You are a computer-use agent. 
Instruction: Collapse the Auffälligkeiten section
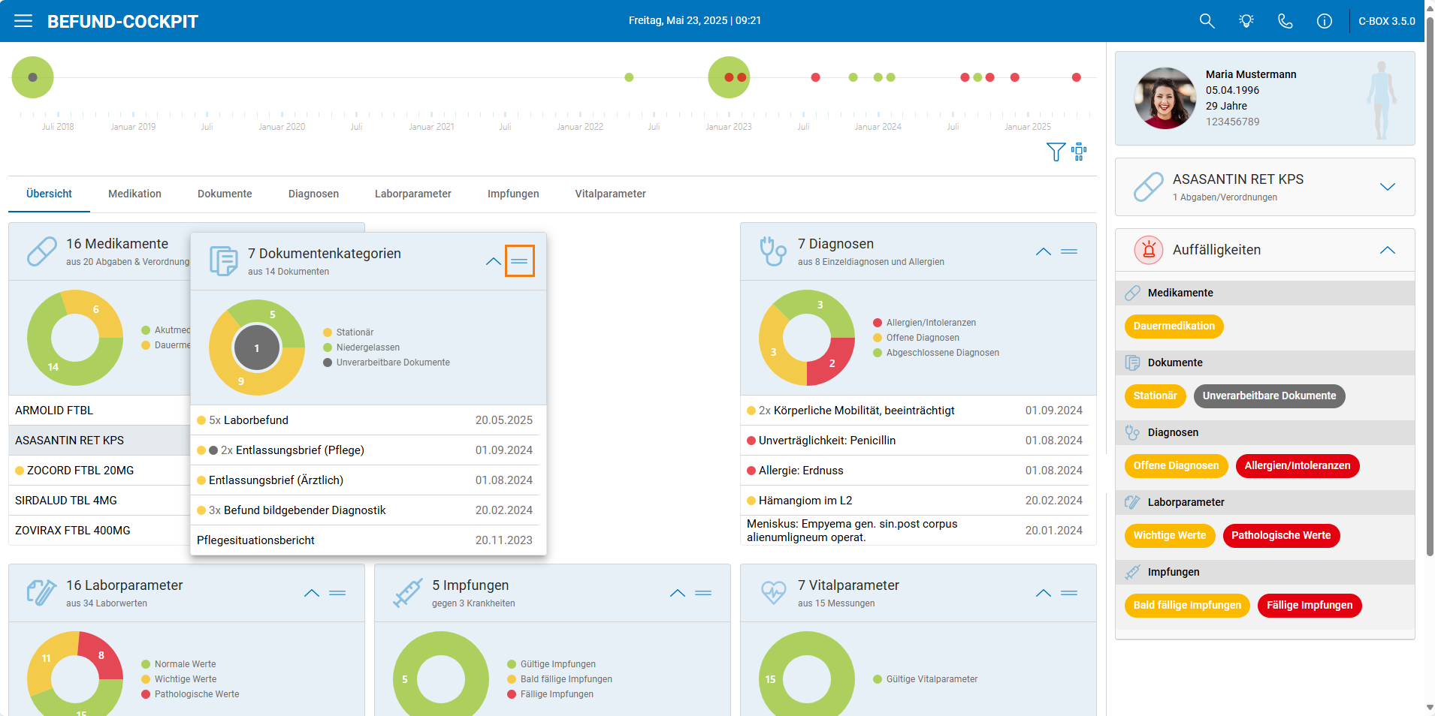pyautogui.click(x=1387, y=250)
